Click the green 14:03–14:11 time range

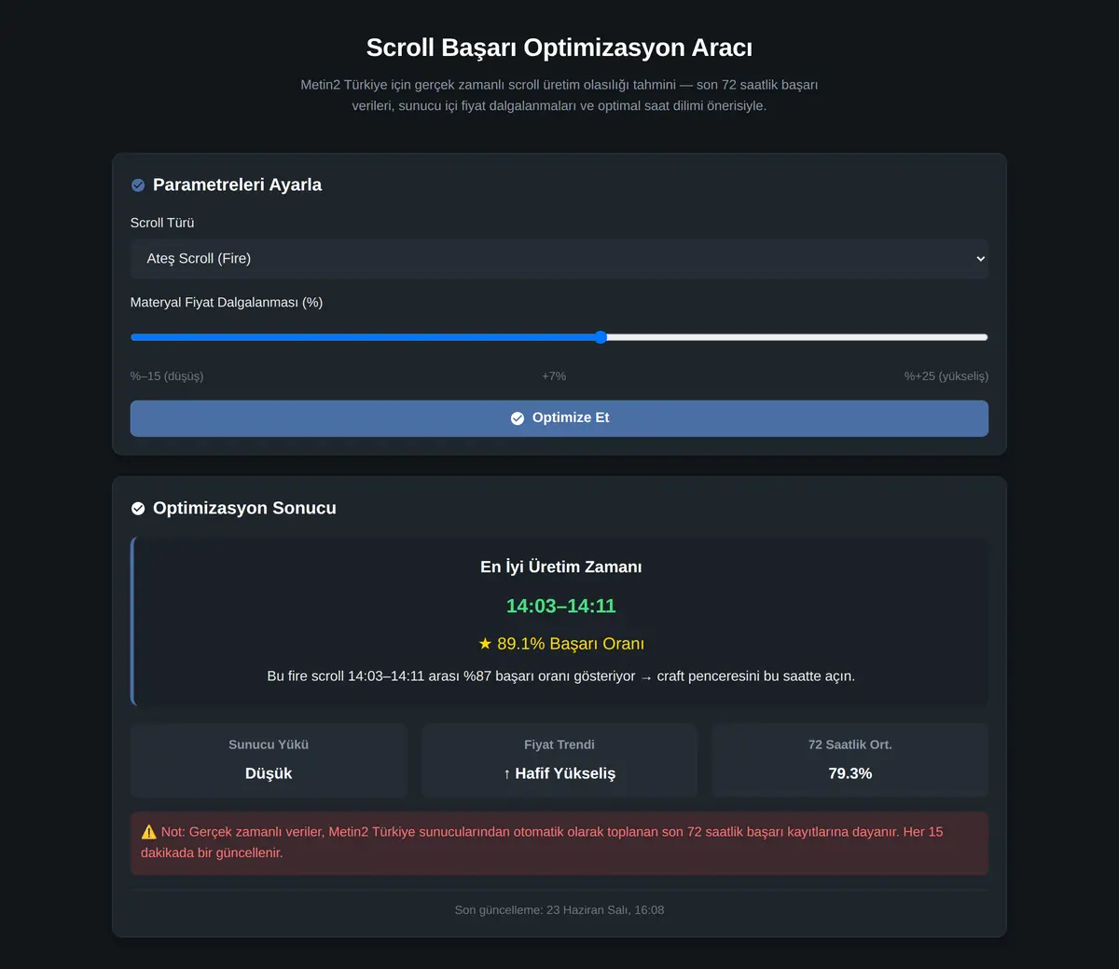tap(561, 606)
